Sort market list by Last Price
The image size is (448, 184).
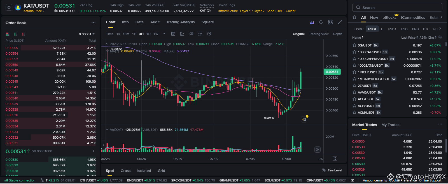click(409, 38)
